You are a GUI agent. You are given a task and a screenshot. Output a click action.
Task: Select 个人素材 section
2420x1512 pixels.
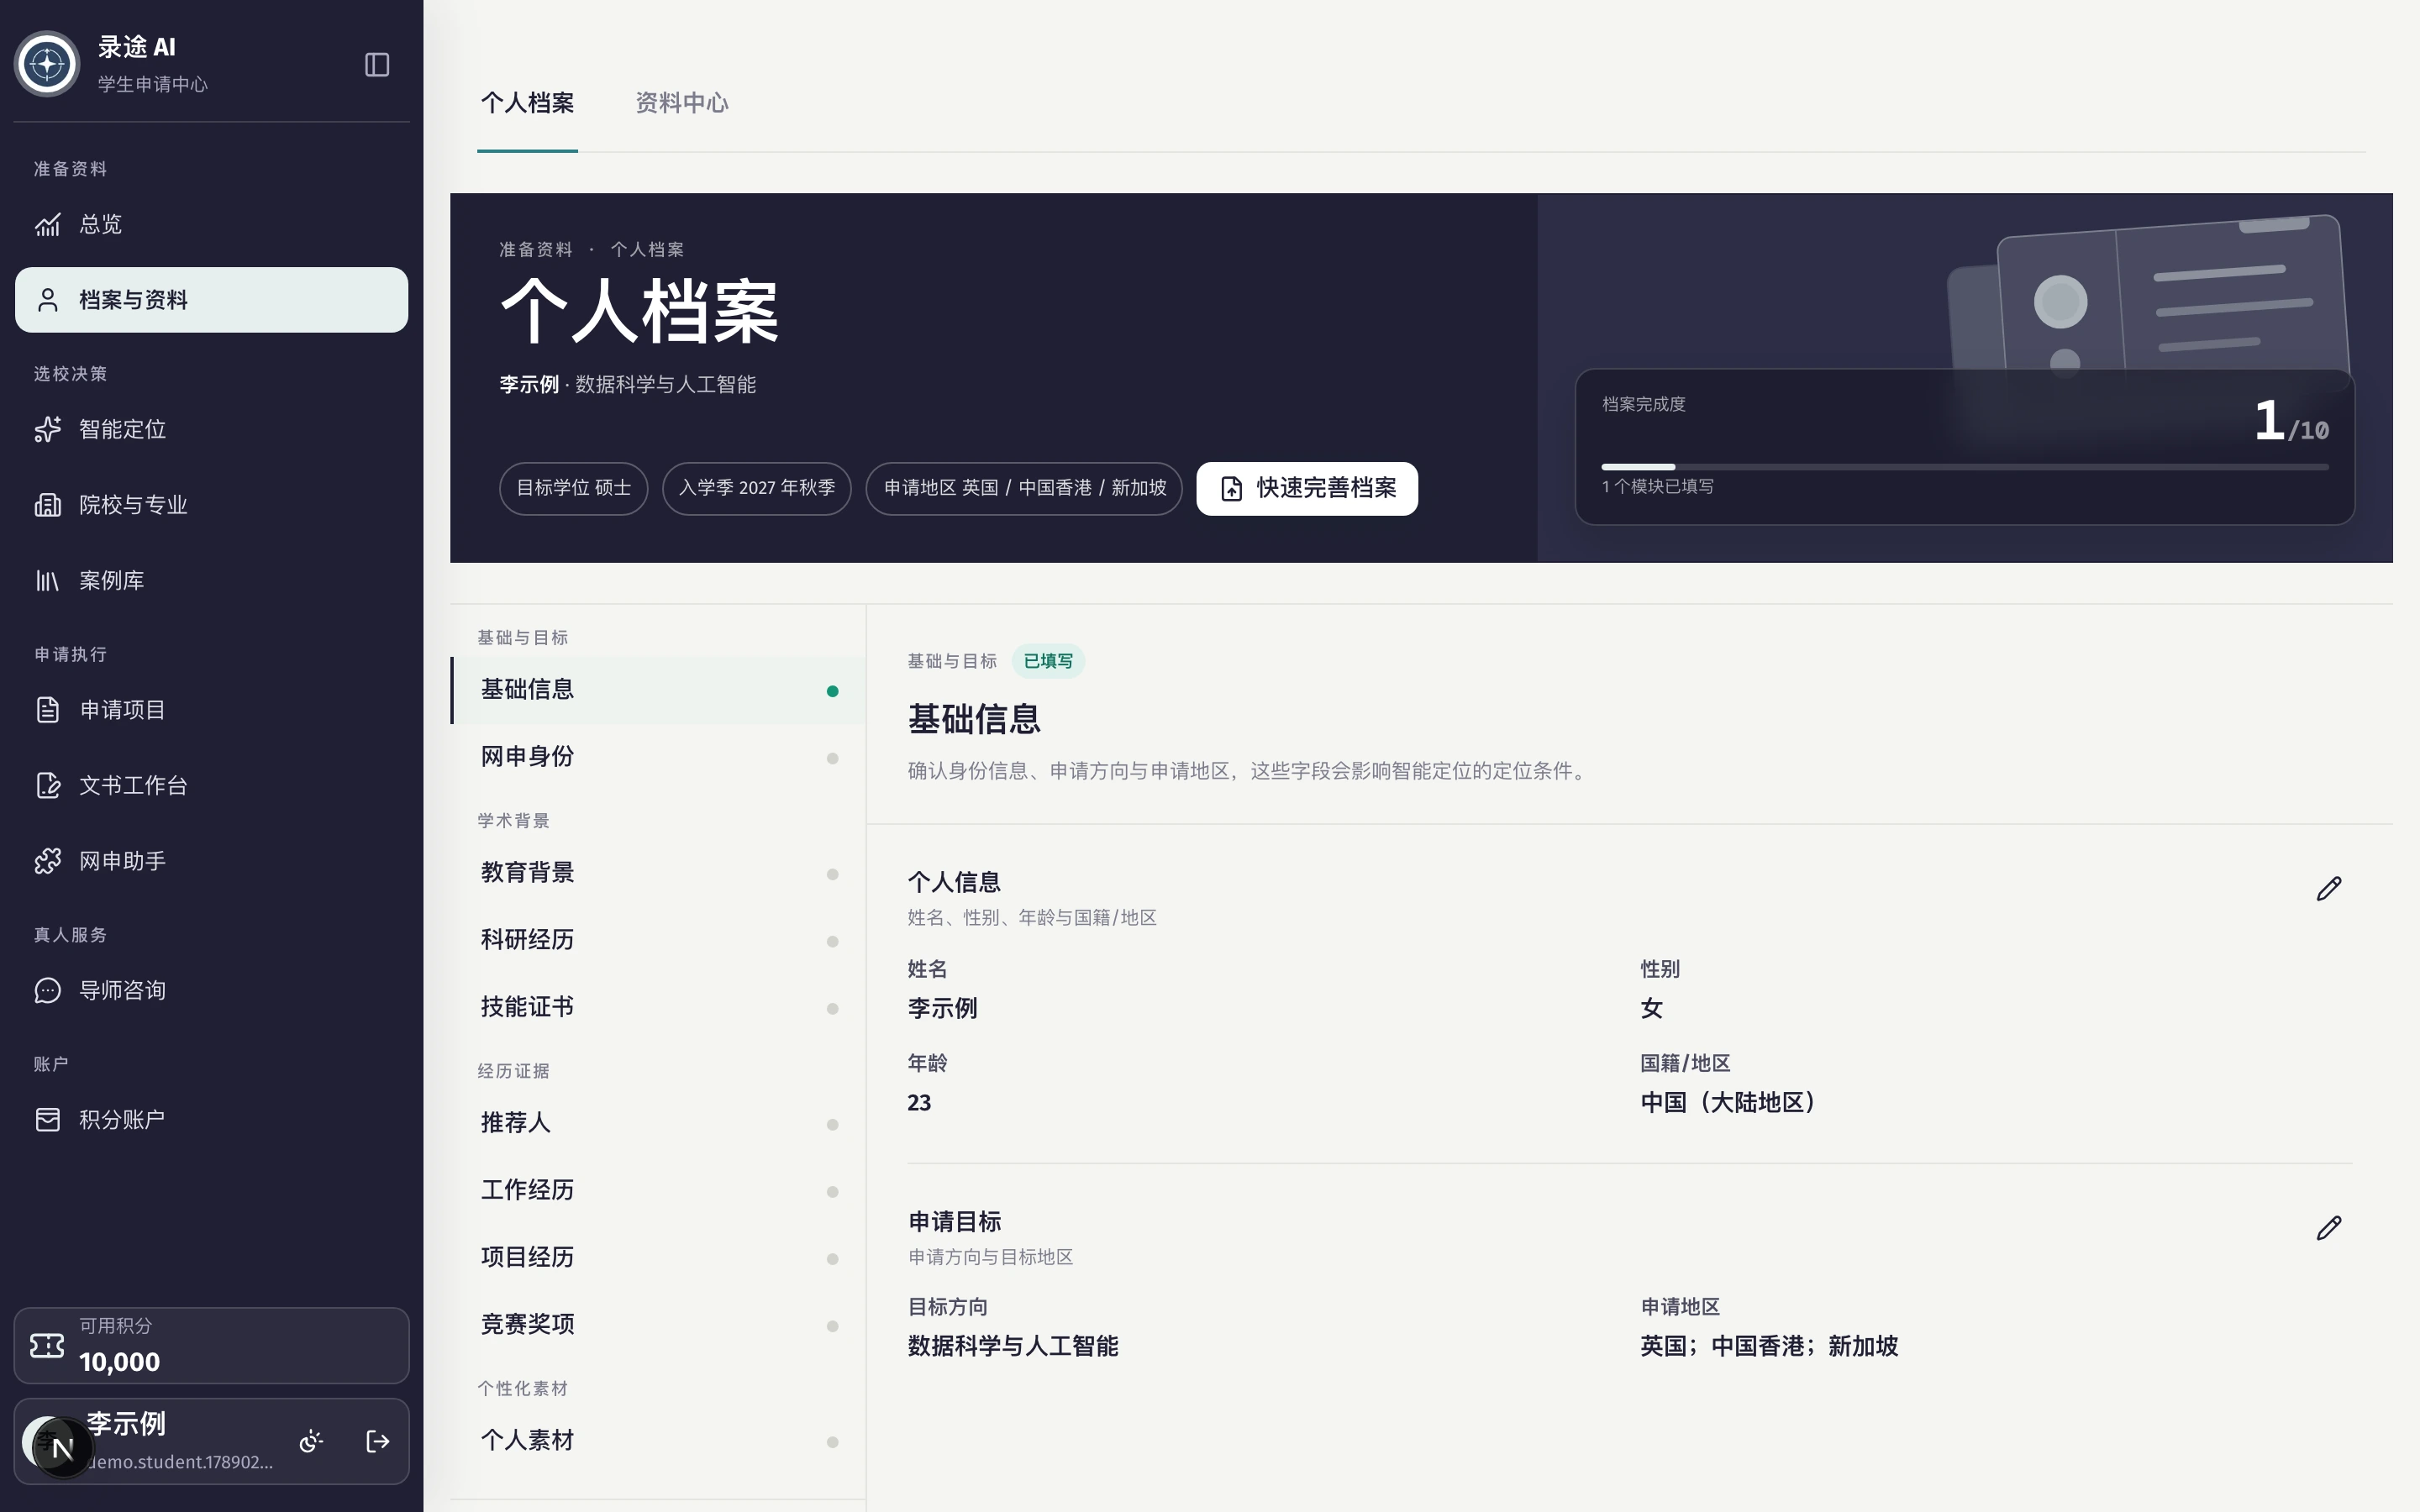click(658, 1440)
